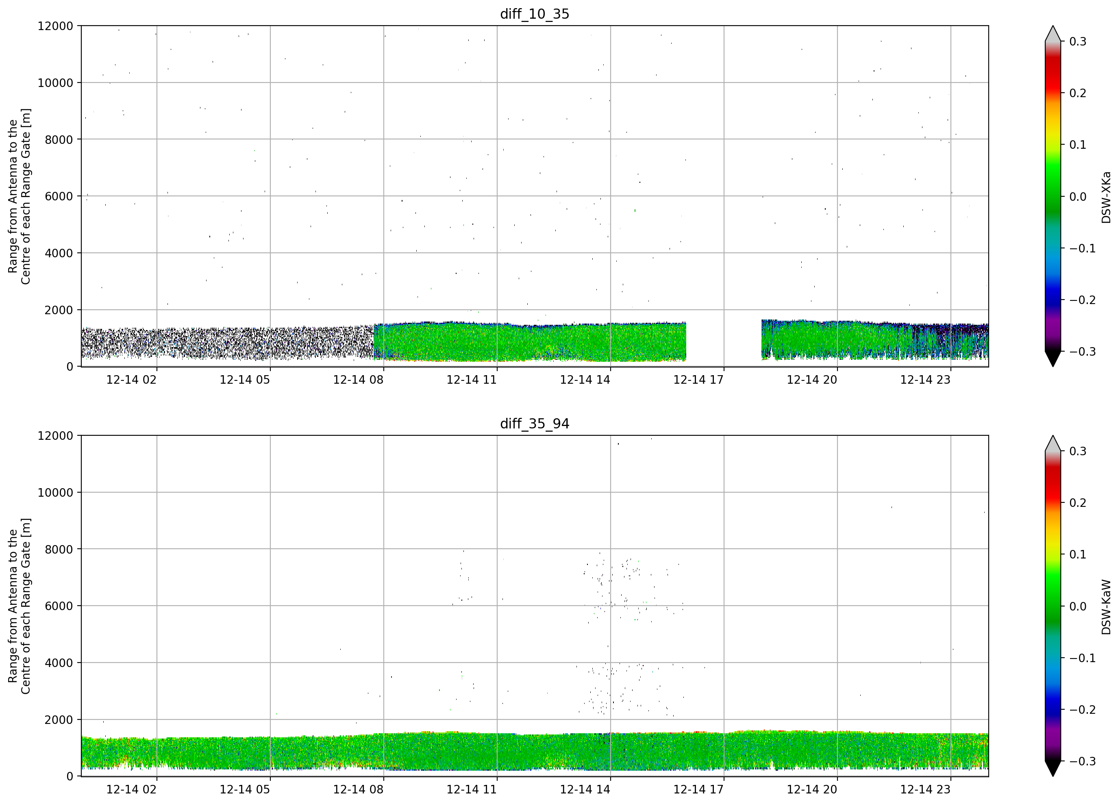
Task: Select the DSW-KaW colorbar label
Action: (1106, 607)
